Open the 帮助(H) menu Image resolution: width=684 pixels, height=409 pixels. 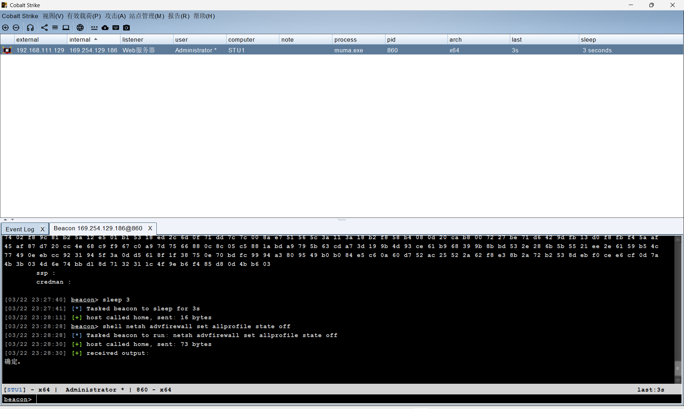click(204, 16)
